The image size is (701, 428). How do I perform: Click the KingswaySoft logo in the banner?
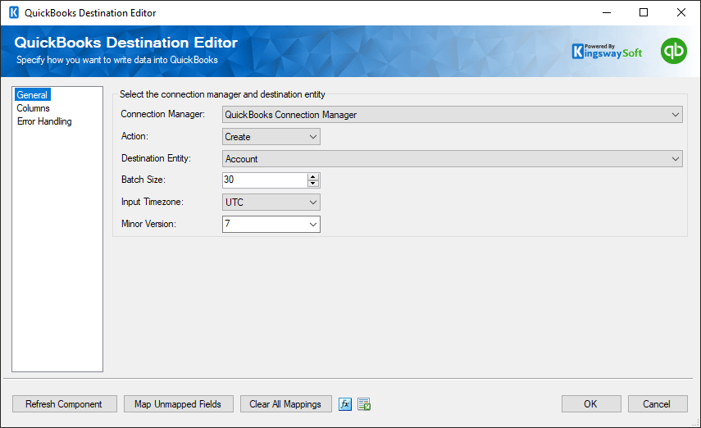click(607, 52)
